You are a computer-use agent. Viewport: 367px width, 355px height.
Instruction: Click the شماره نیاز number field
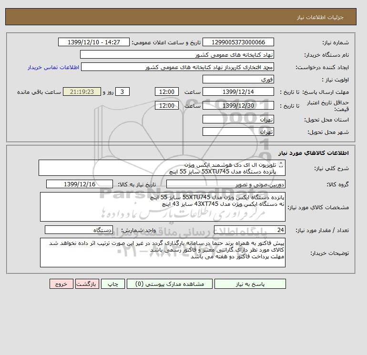(x=238, y=42)
